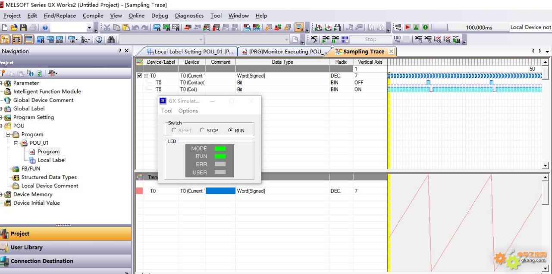Collapse the Program folder under POU
This screenshot has height=274, width=552.
(8, 134)
